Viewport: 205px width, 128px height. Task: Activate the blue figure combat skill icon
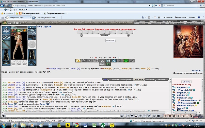point(114,61)
